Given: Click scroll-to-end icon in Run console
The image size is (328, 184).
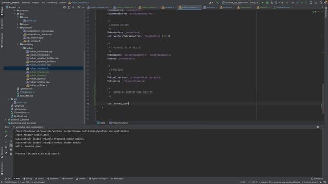Looking at the screenshot, I should pos(11,145).
